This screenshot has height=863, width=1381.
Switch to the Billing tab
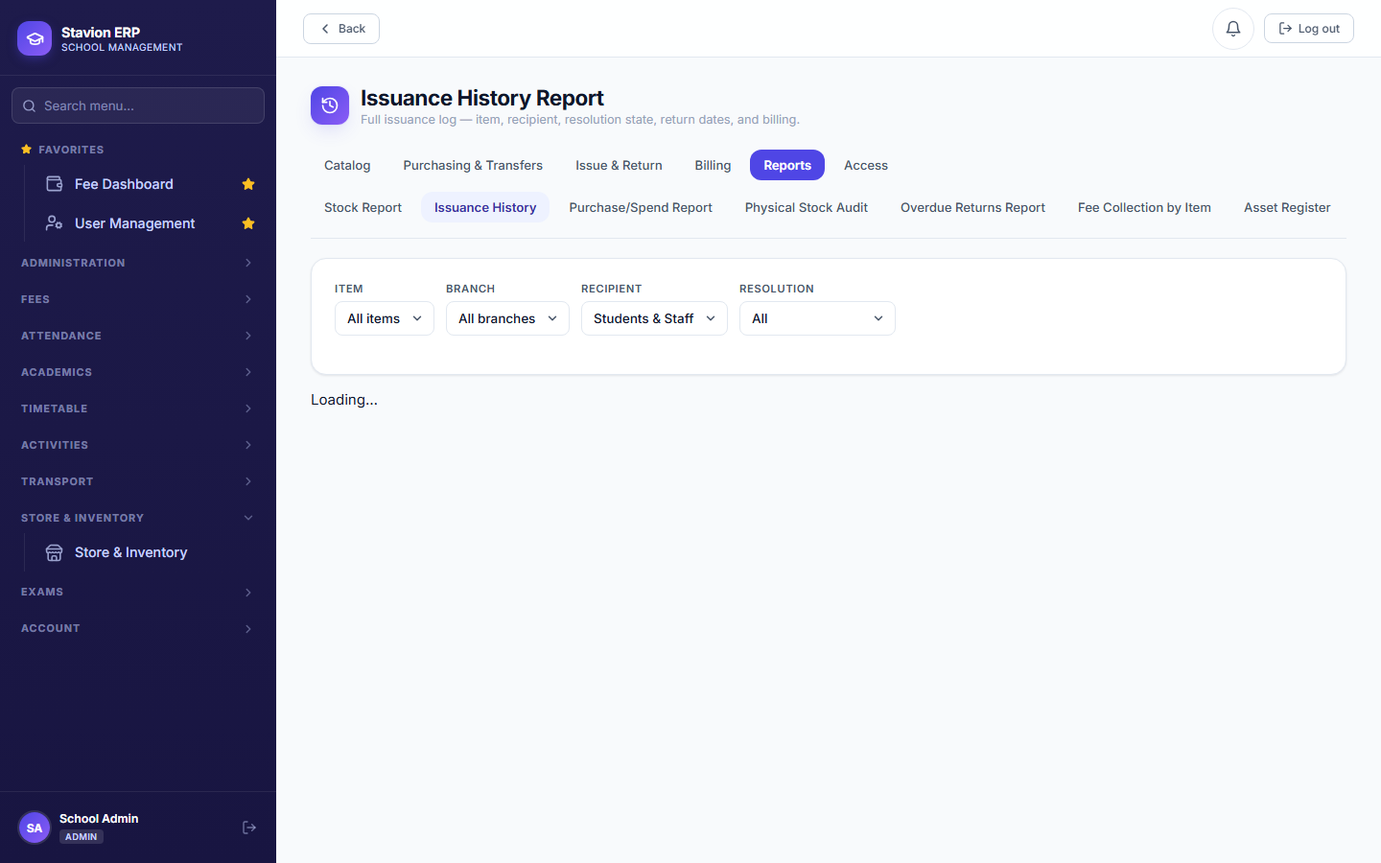[713, 165]
